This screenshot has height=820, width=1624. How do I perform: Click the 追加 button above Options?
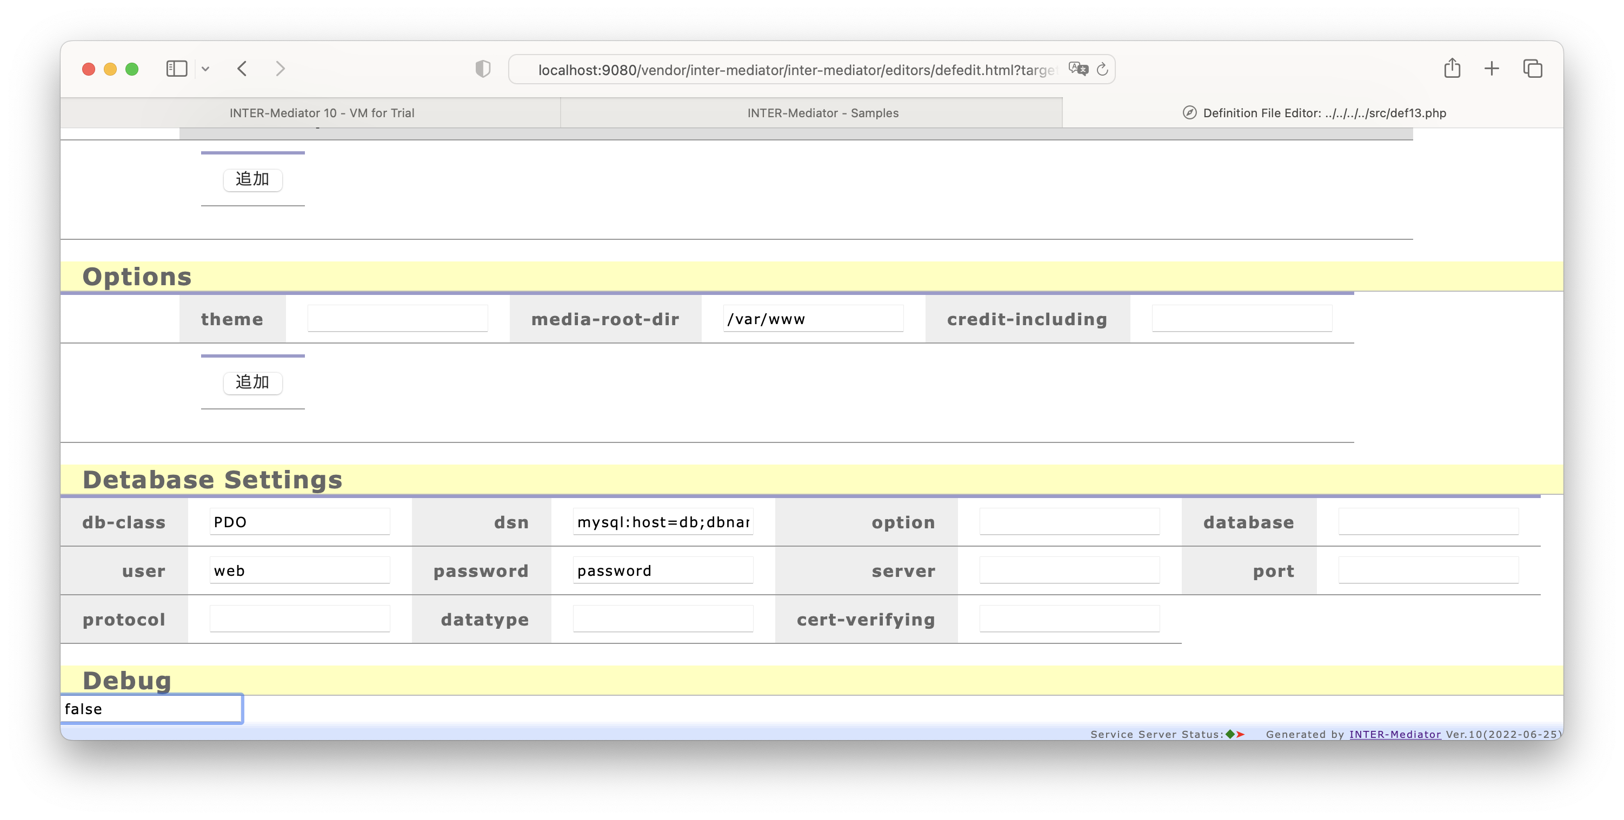pos(253,179)
